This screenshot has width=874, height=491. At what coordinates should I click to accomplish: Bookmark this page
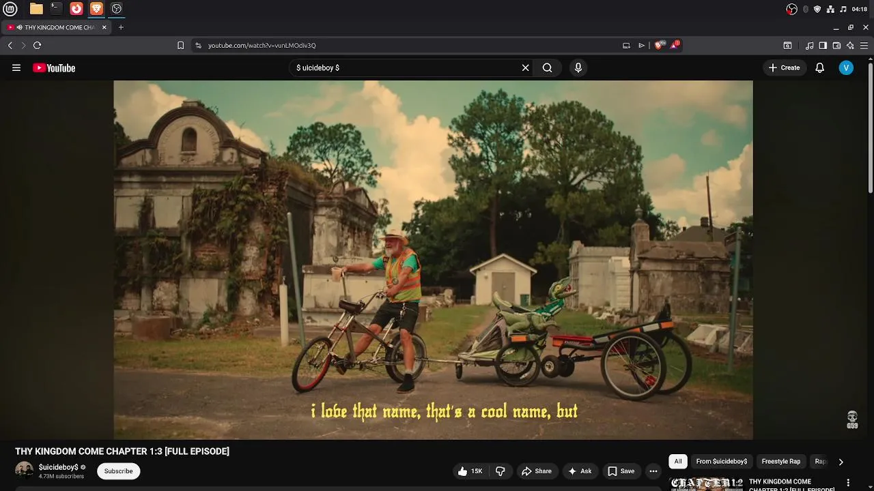[180, 45]
